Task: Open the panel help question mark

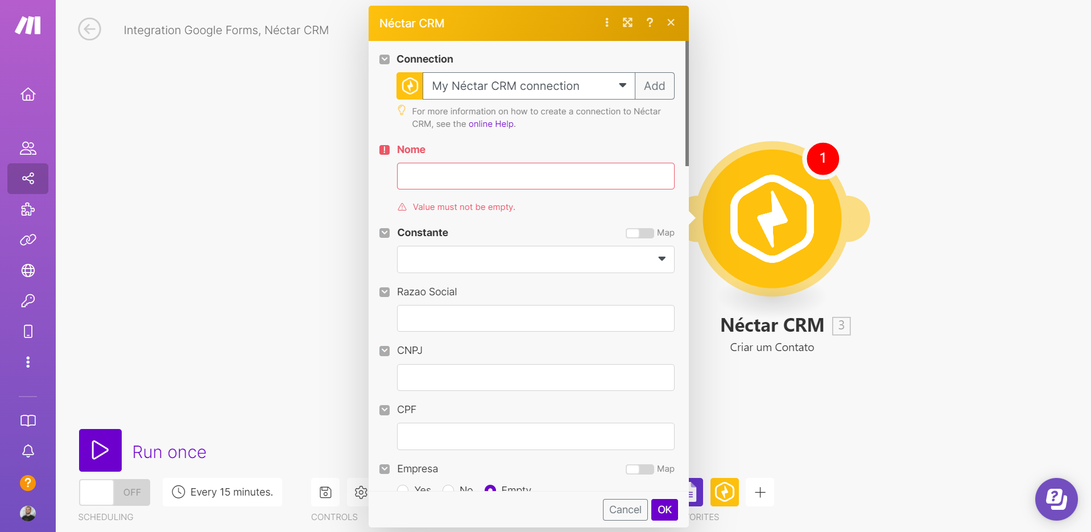Action: [x=650, y=22]
